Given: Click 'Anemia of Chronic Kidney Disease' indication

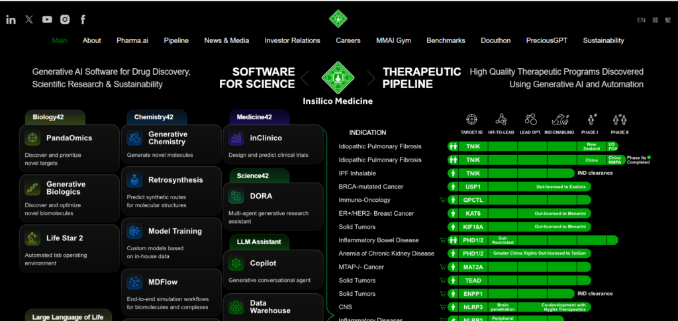Looking at the screenshot, I should pyautogui.click(x=387, y=253).
